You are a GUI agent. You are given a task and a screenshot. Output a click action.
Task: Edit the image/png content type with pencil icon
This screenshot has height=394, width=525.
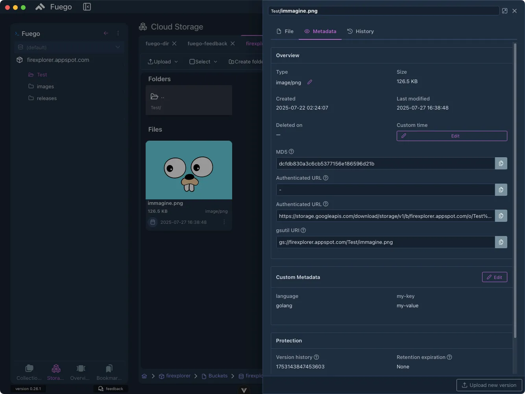coord(310,82)
